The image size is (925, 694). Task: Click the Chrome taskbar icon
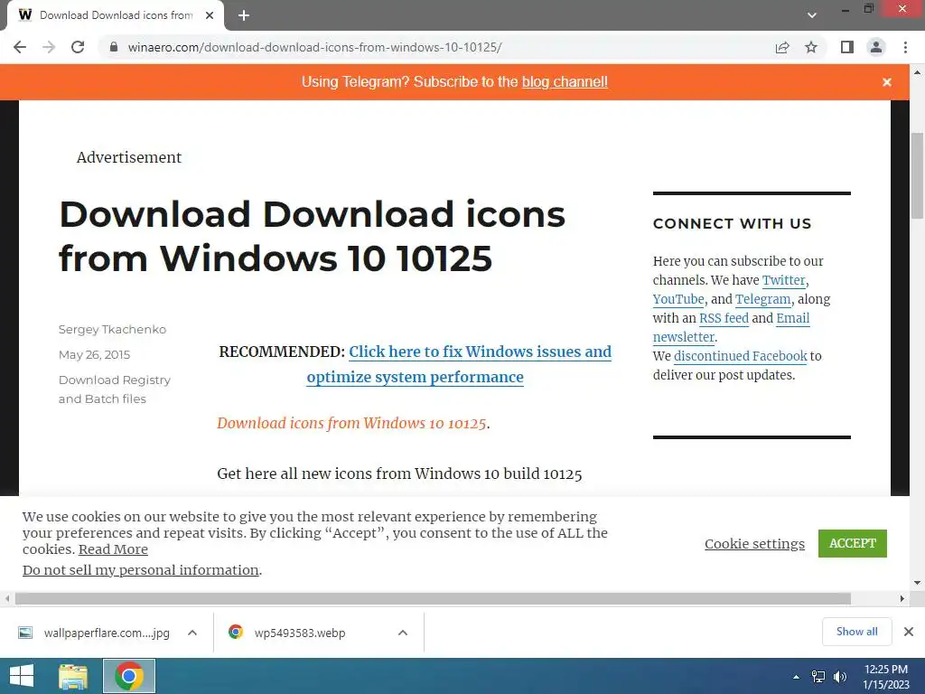pos(129,676)
